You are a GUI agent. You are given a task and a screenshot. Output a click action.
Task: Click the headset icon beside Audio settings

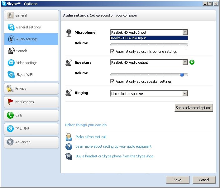(x=11, y=39)
